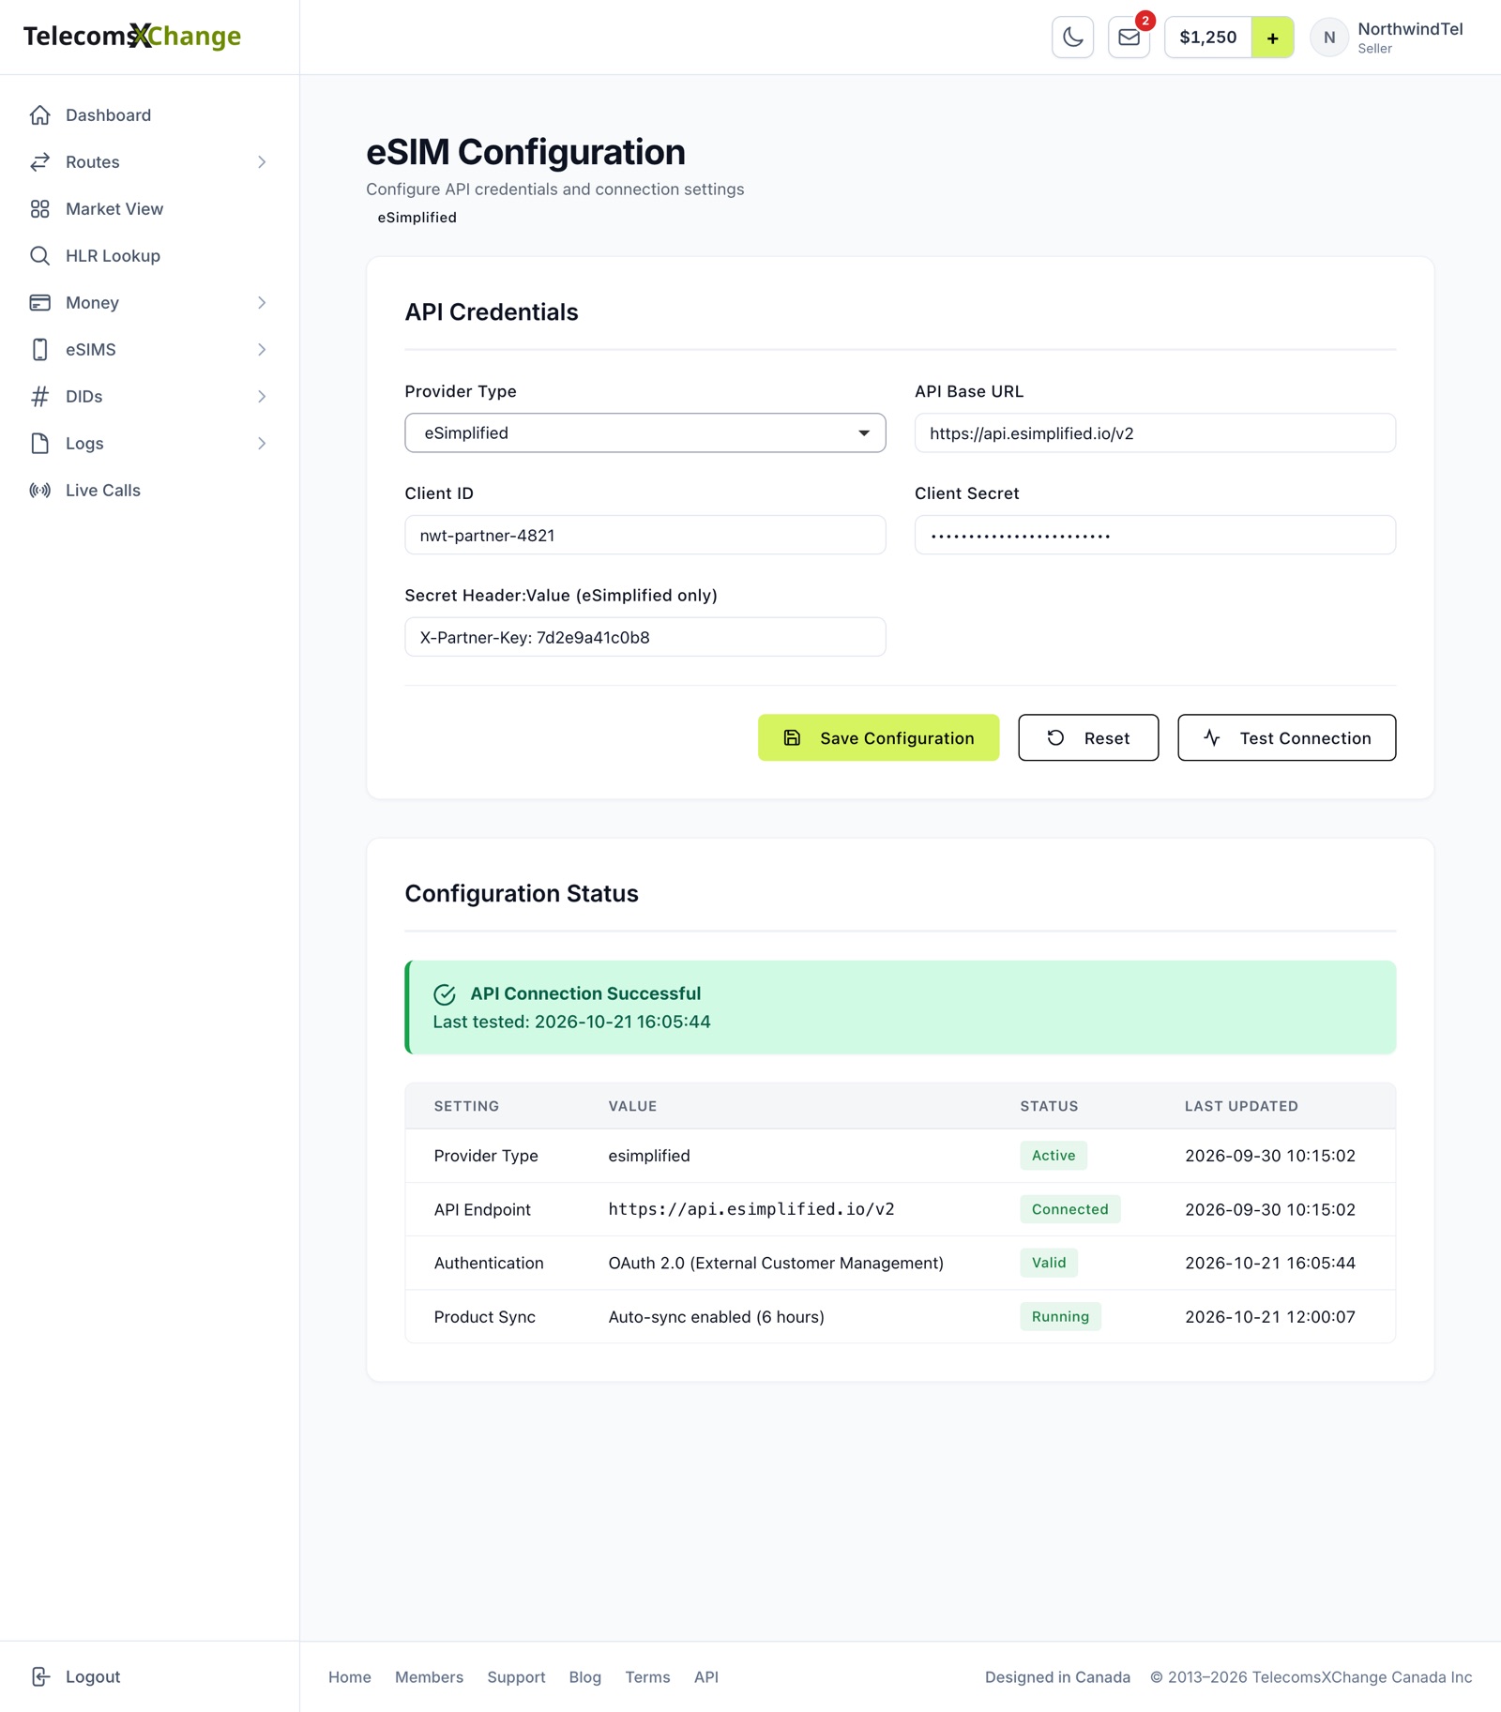Click the Running status badge
This screenshot has width=1501, height=1712.
[x=1060, y=1317]
